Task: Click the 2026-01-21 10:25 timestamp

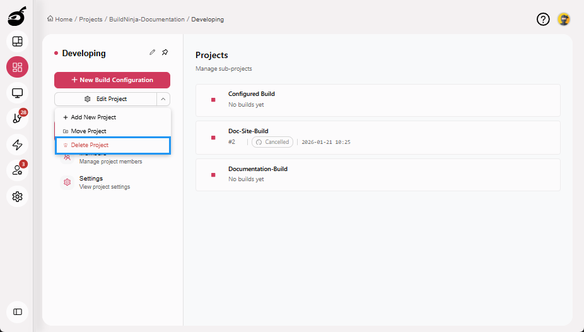Action: click(326, 142)
